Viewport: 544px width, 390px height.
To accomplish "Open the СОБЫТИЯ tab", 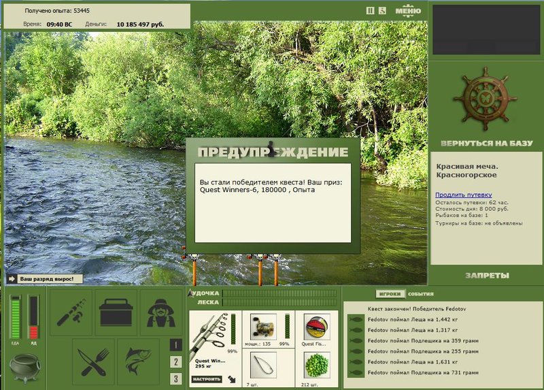I will pos(421,294).
